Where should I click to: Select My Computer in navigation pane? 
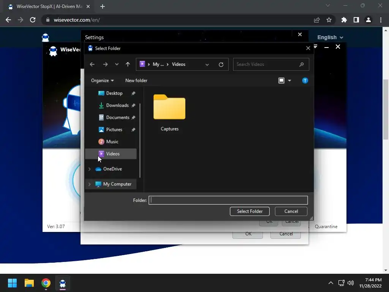point(117,184)
